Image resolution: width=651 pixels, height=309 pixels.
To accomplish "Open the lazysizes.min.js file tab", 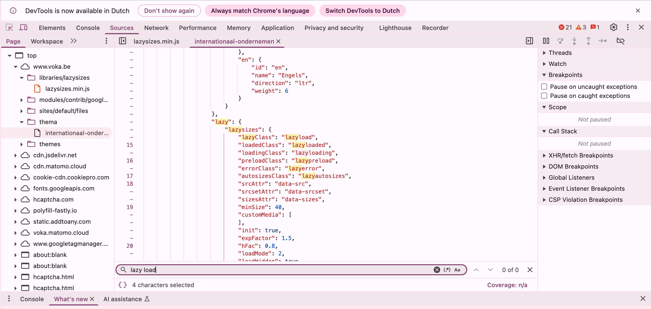I will [156, 41].
